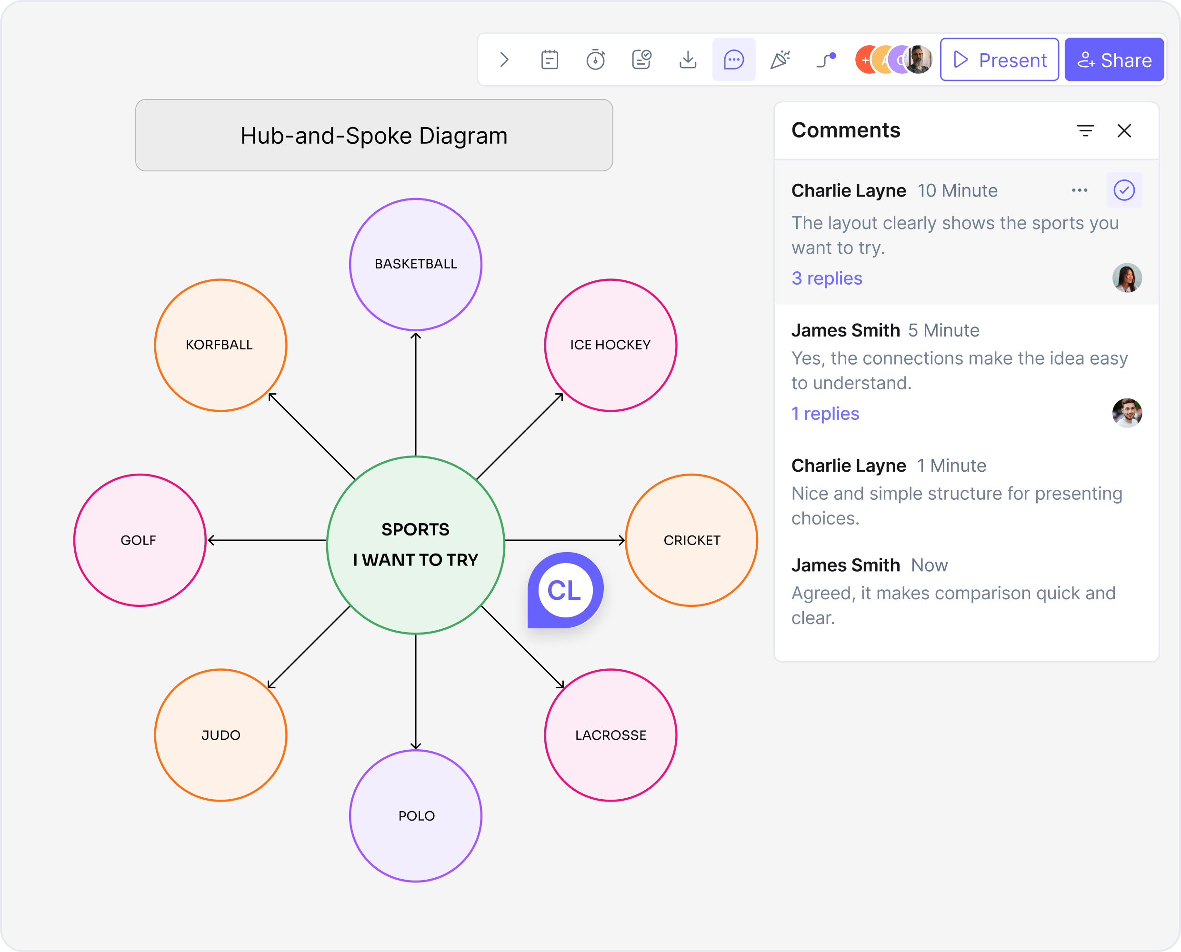Click the download export icon

click(687, 60)
